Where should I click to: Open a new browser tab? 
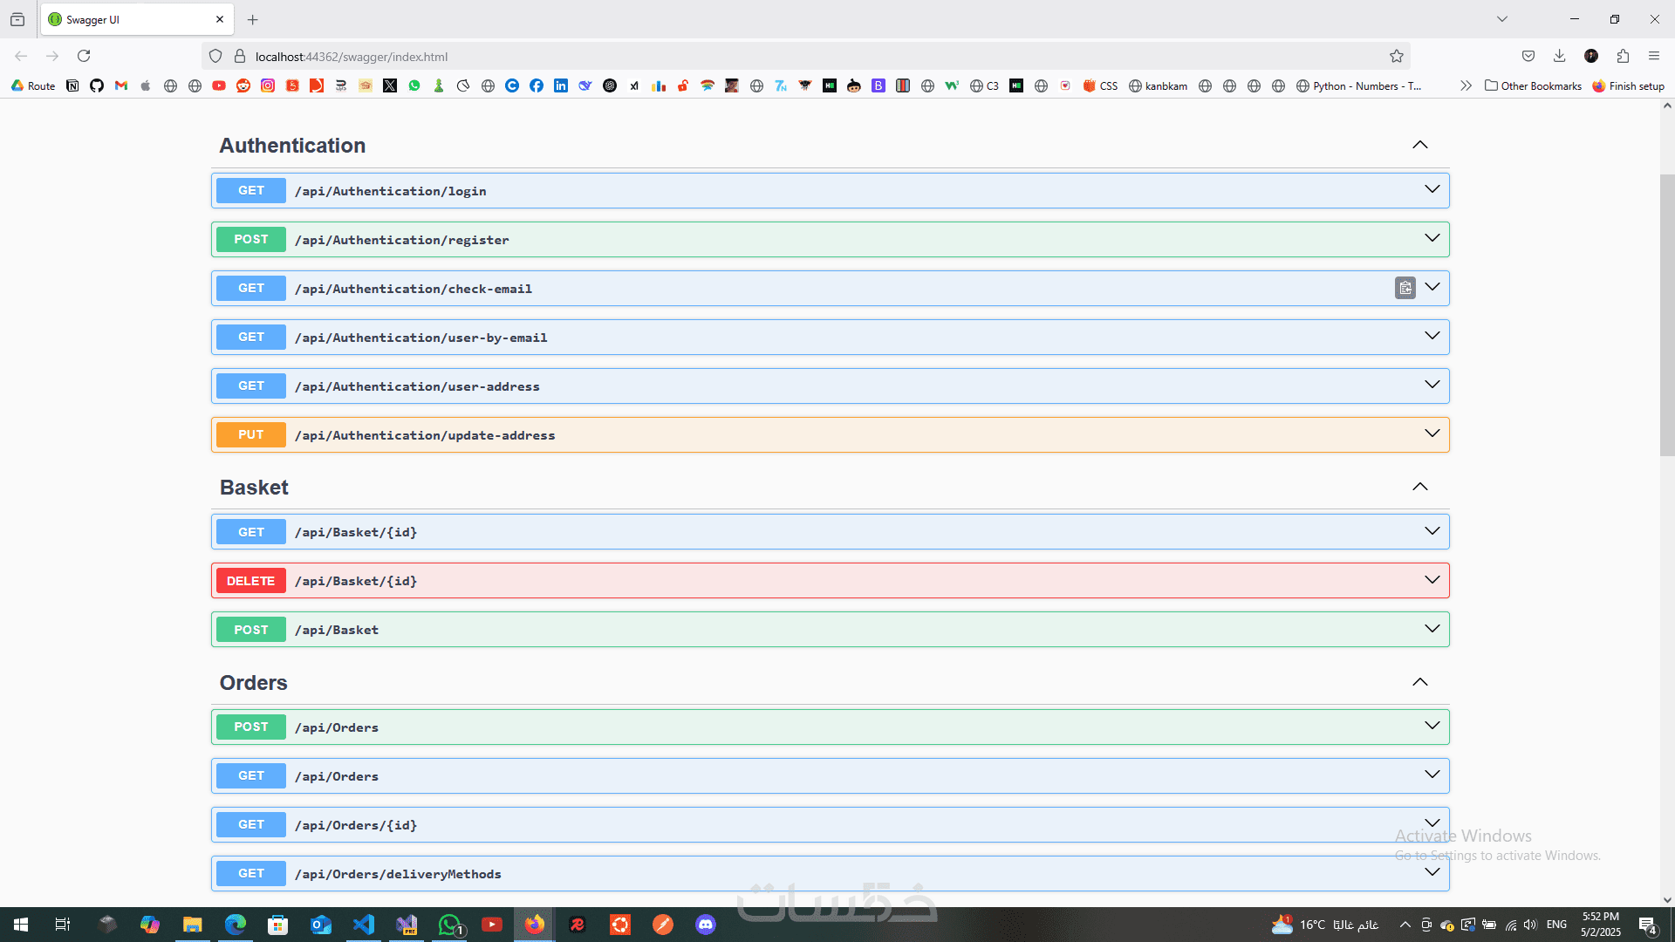tap(253, 19)
